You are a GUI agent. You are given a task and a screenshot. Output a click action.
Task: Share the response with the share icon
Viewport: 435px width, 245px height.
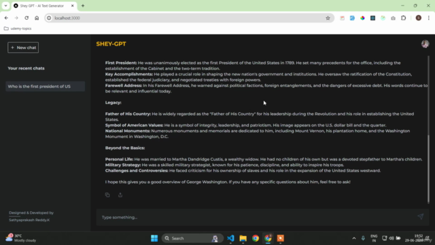click(120, 195)
